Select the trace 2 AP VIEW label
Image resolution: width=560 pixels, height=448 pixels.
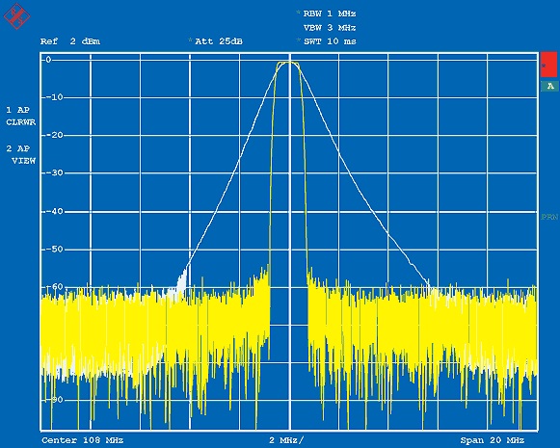point(20,154)
